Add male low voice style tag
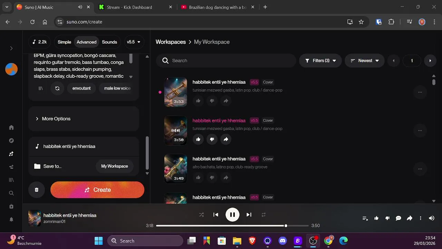This screenshot has width=442, height=249. [117, 88]
